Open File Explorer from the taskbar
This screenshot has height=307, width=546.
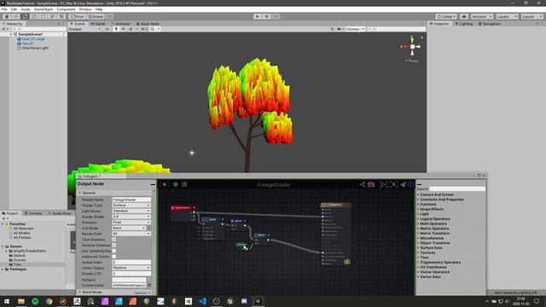[x=21, y=301]
